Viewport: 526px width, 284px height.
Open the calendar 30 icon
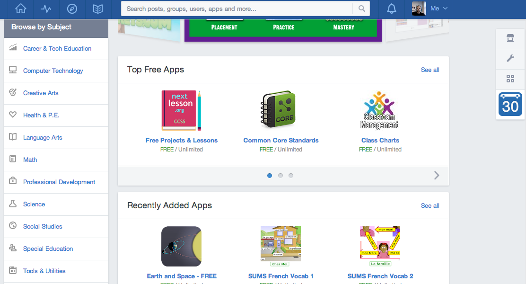pos(510,104)
